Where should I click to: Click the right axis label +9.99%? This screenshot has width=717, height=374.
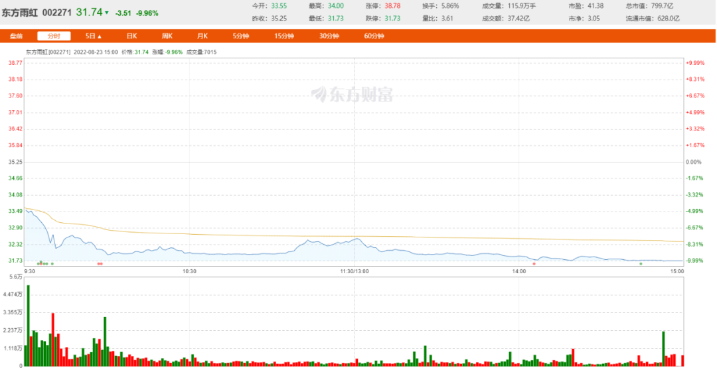695,63
